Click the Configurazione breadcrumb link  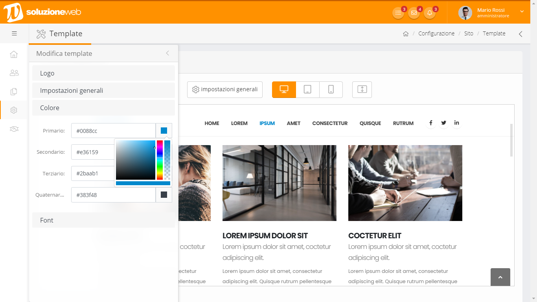pos(436,33)
